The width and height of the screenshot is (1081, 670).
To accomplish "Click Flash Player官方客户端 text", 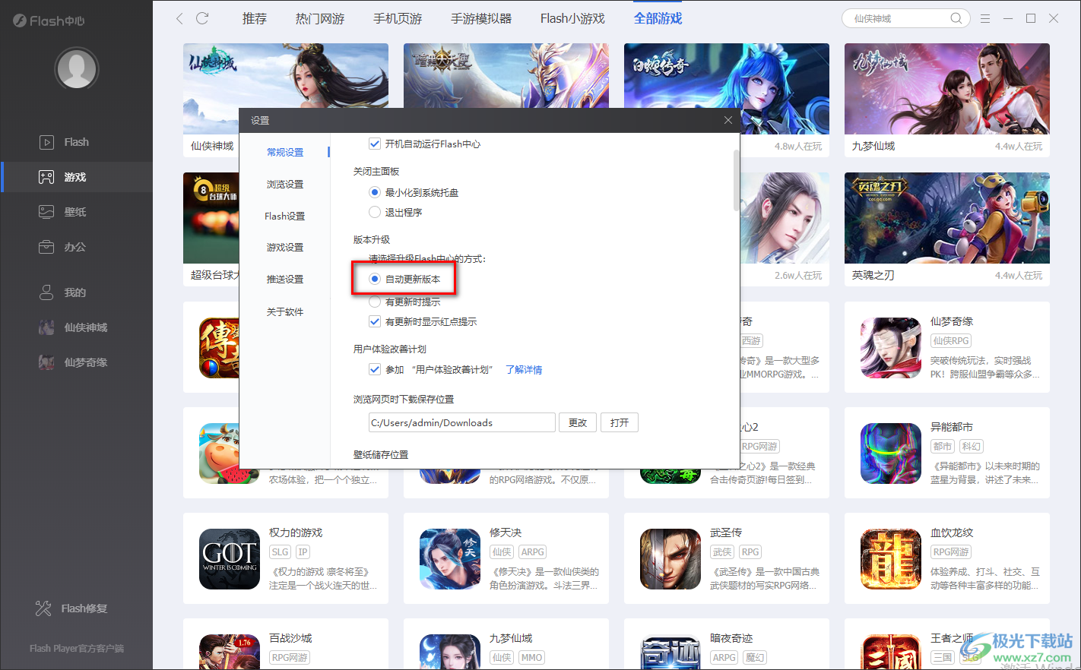I will point(77,648).
